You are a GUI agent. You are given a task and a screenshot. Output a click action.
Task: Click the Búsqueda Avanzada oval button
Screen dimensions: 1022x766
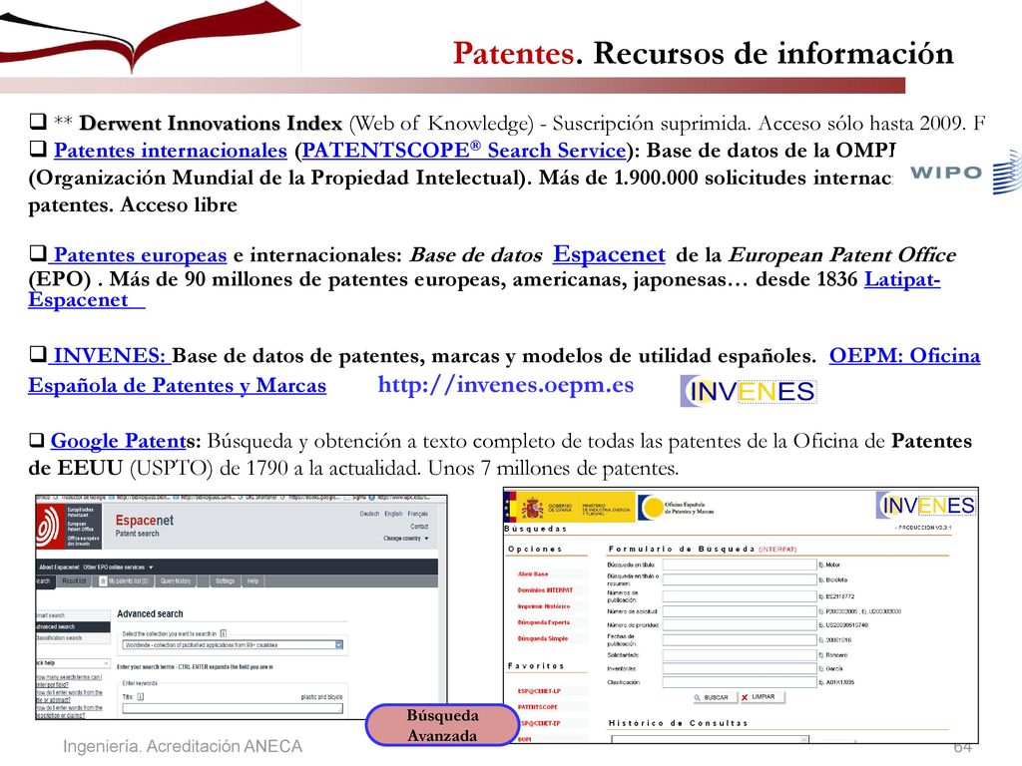coord(442,725)
